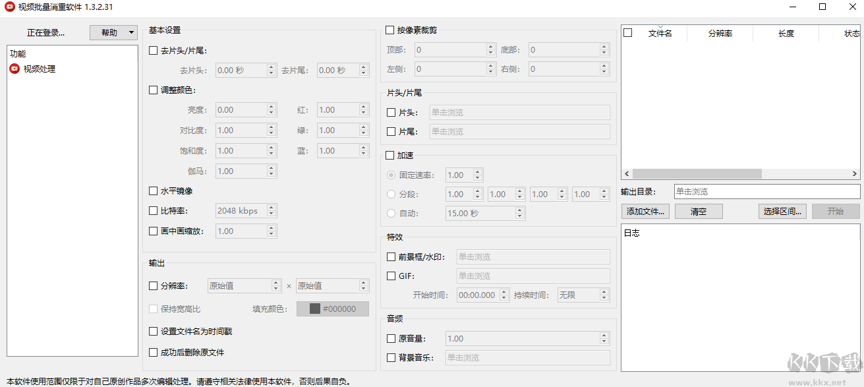Viewport: 864px width, 387px height.
Task: Click the 添加文件 button
Action: click(x=644, y=211)
